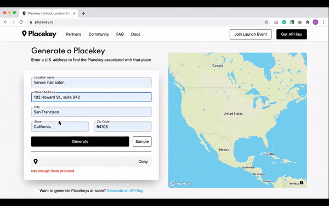Image resolution: width=329 pixels, height=206 pixels.
Task: Click the Canada label on the map
Action: pos(218,65)
